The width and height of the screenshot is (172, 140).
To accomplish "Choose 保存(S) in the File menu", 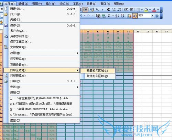I will pos(42,26).
